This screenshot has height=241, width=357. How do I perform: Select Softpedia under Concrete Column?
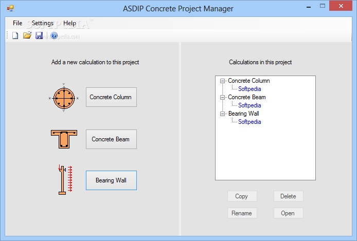pos(249,89)
